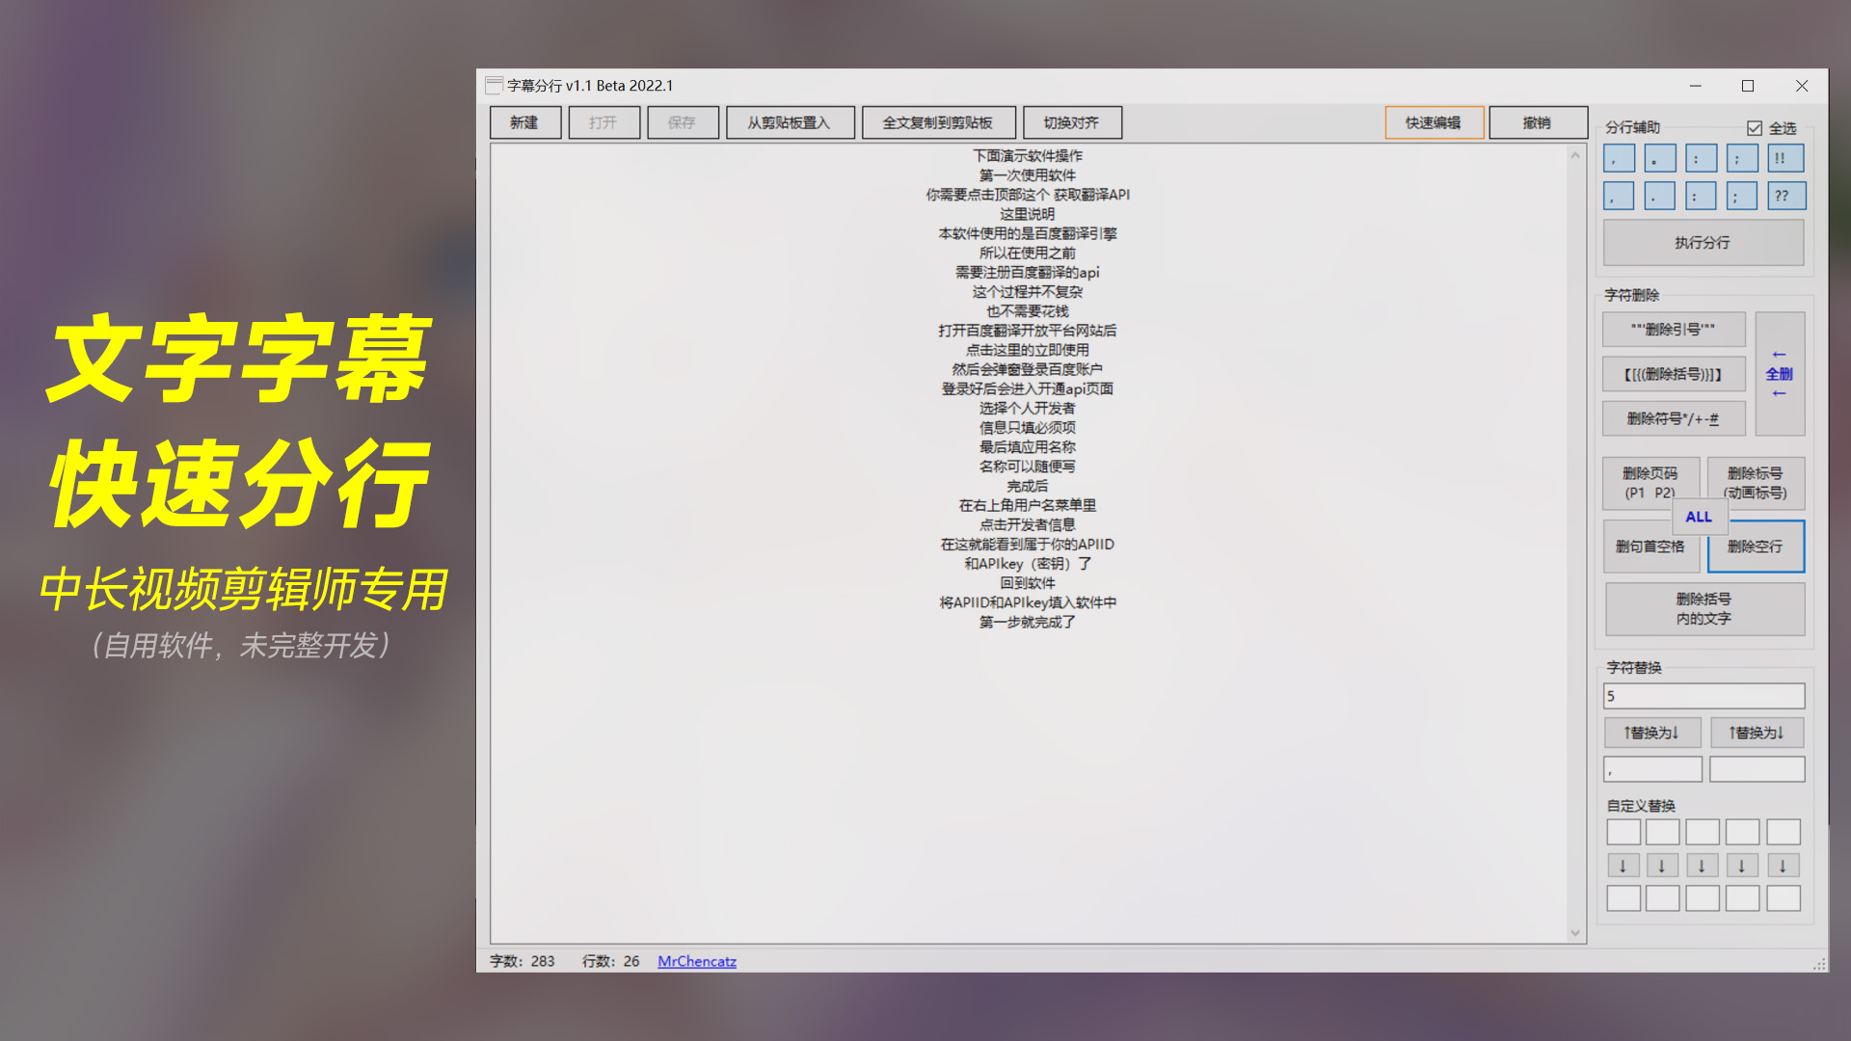Click the grayed-out 保存 (Save) button
Image resolution: width=1851 pixels, height=1041 pixels.
click(x=683, y=122)
